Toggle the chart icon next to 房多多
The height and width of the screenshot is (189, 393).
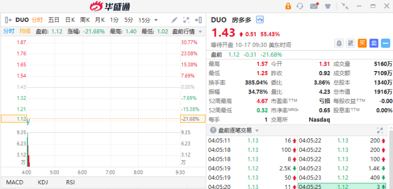(x=260, y=19)
